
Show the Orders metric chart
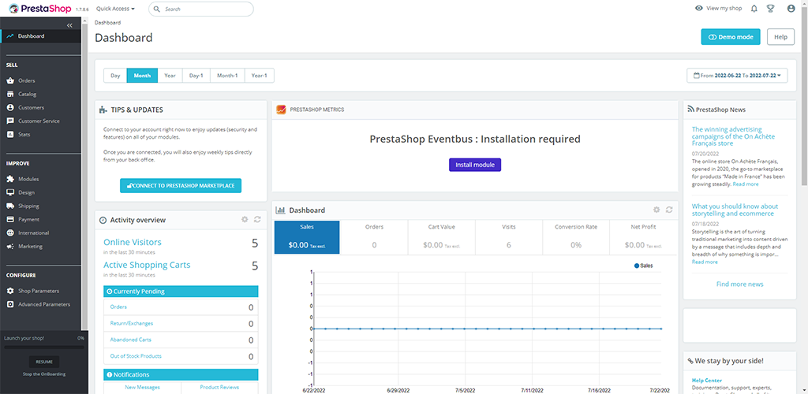[x=374, y=237]
